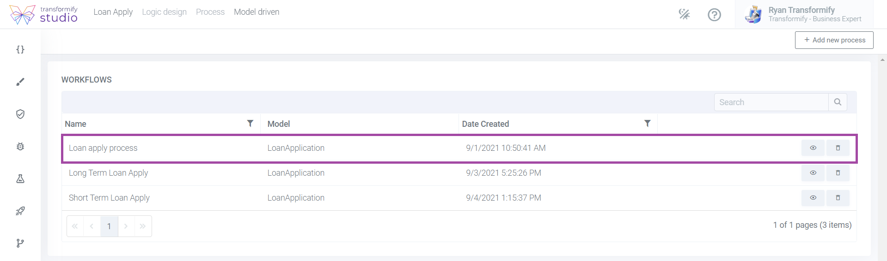Open the Model driven menu item
Image resolution: width=887 pixels, height=261 pixels.
[x=257, y=12]
